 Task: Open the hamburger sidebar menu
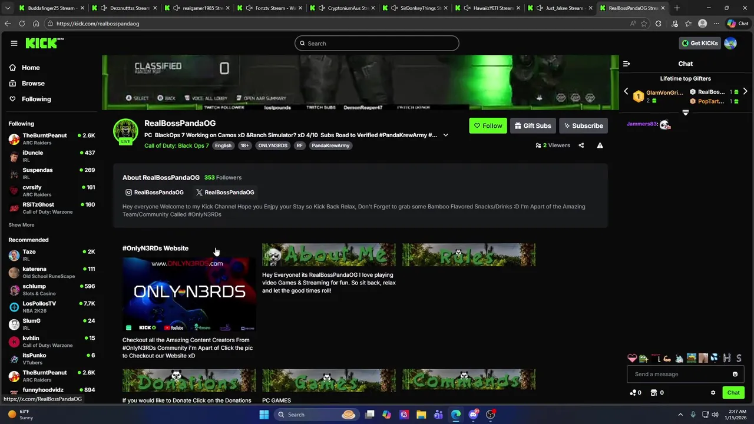(x=14, y=44)
